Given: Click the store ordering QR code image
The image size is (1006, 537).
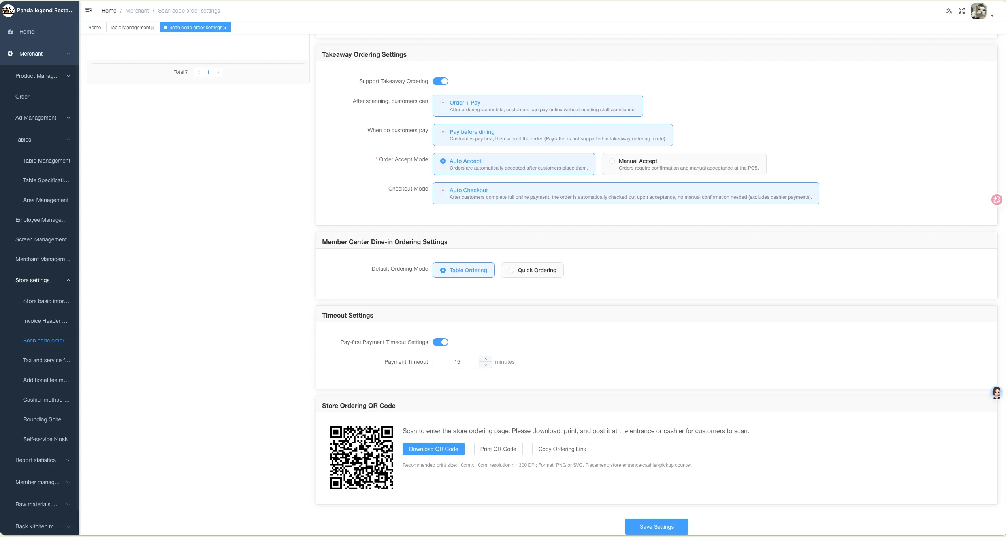Looking at the screenshot, I should (361, 458).
